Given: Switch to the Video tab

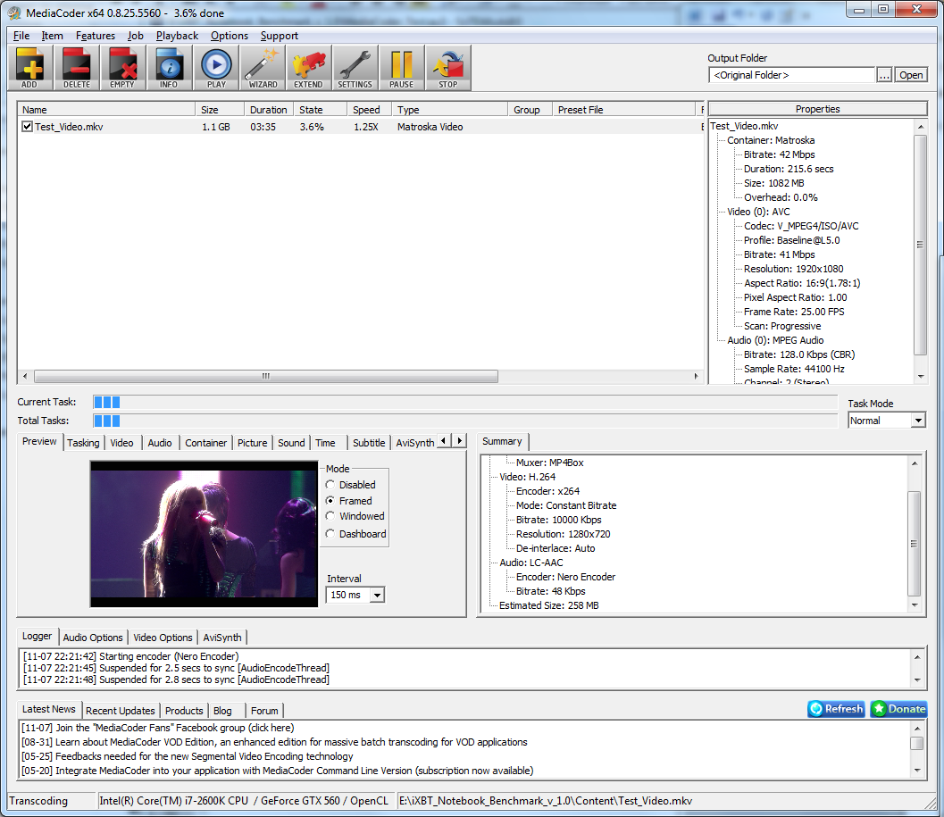Looking at the screenshot, I should (x=121, y=443).
